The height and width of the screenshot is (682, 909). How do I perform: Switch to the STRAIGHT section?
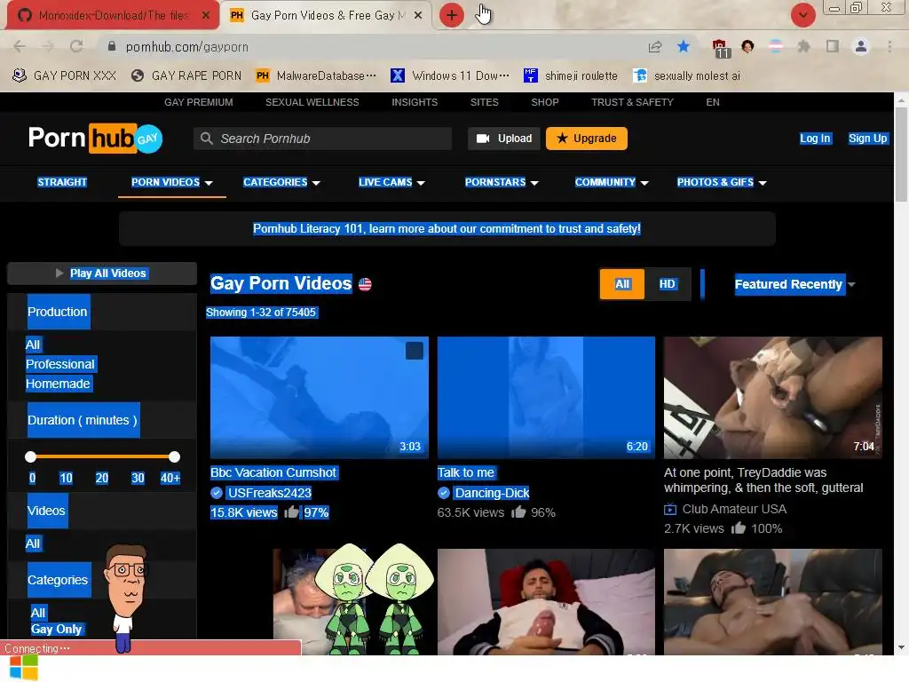(x=62, y=182)
